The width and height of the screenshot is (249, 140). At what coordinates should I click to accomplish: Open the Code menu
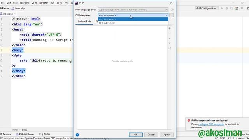(x=34, y=3)
